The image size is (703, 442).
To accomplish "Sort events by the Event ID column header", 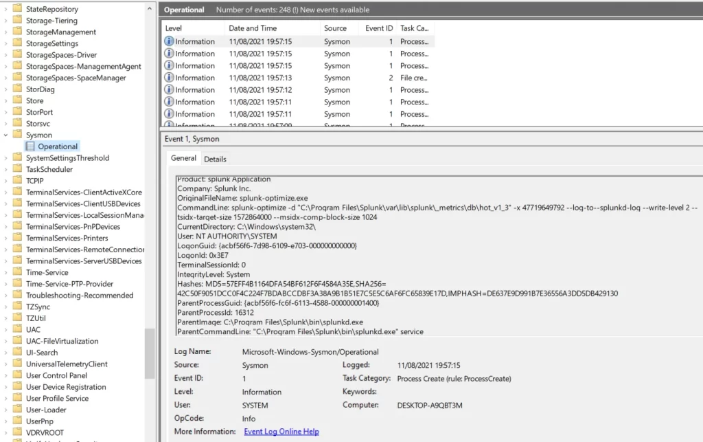I will [378, 27].
